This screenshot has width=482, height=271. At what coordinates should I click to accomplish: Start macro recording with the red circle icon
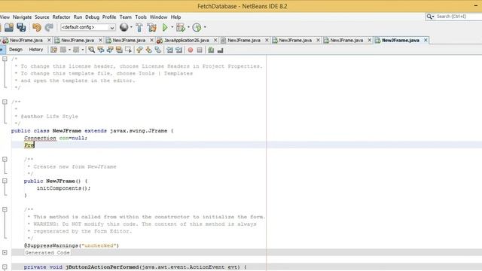coord(191,50)
